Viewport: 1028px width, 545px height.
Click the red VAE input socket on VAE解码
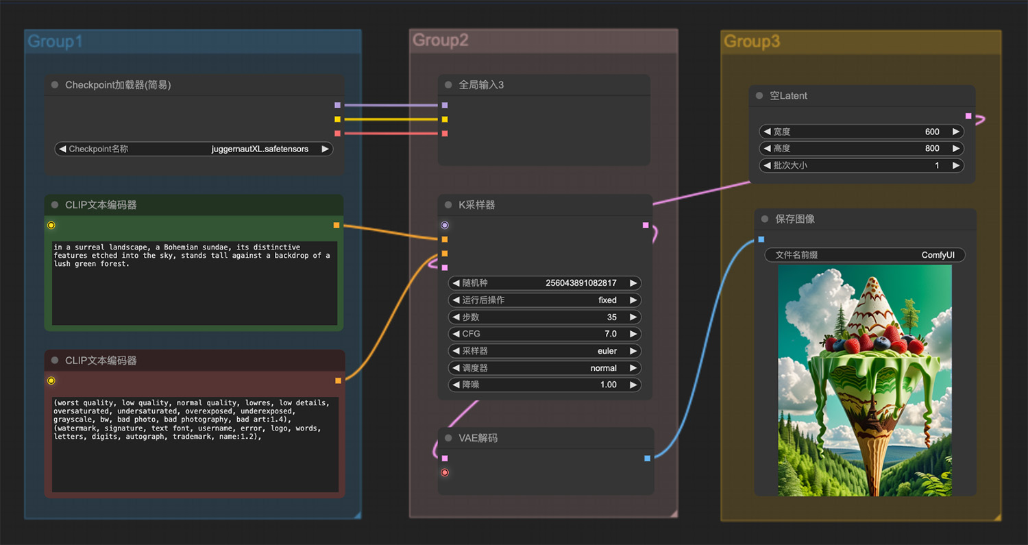tap(445, 472)
